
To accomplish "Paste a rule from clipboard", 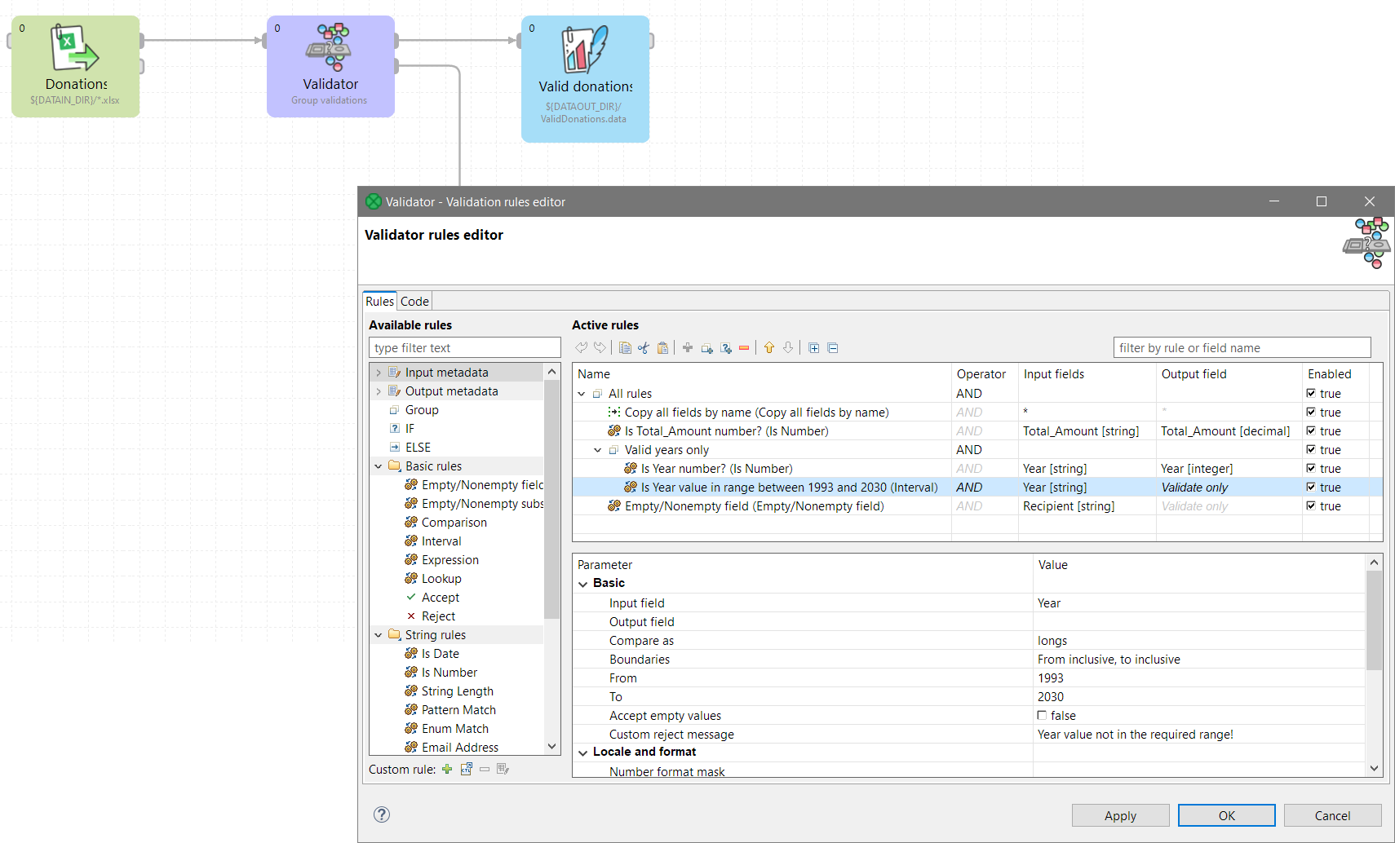I will click(662, 347).
